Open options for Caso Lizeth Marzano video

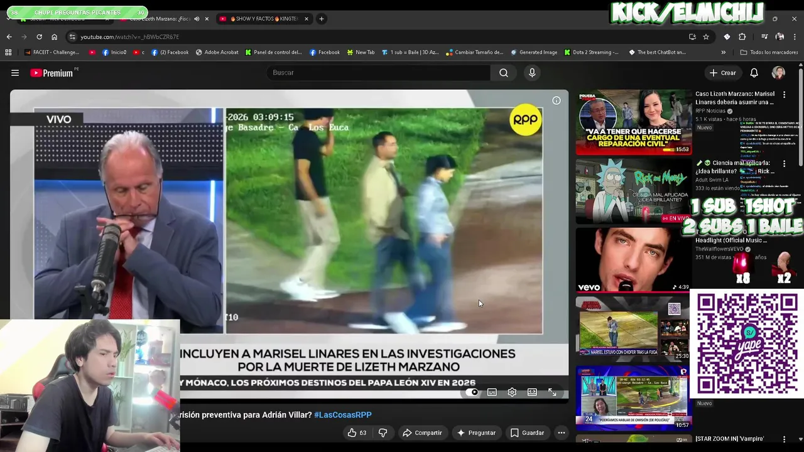[784, 95]
